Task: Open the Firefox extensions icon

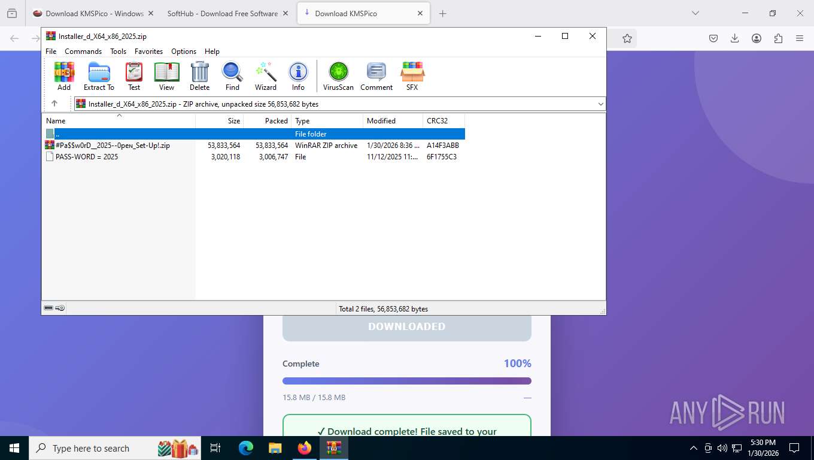Action: [x=778, y=38]
